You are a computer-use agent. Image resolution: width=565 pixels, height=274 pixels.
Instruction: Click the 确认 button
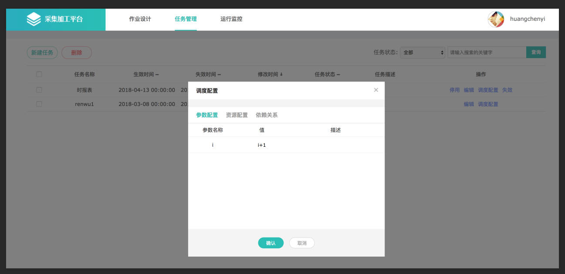point(271,243)
